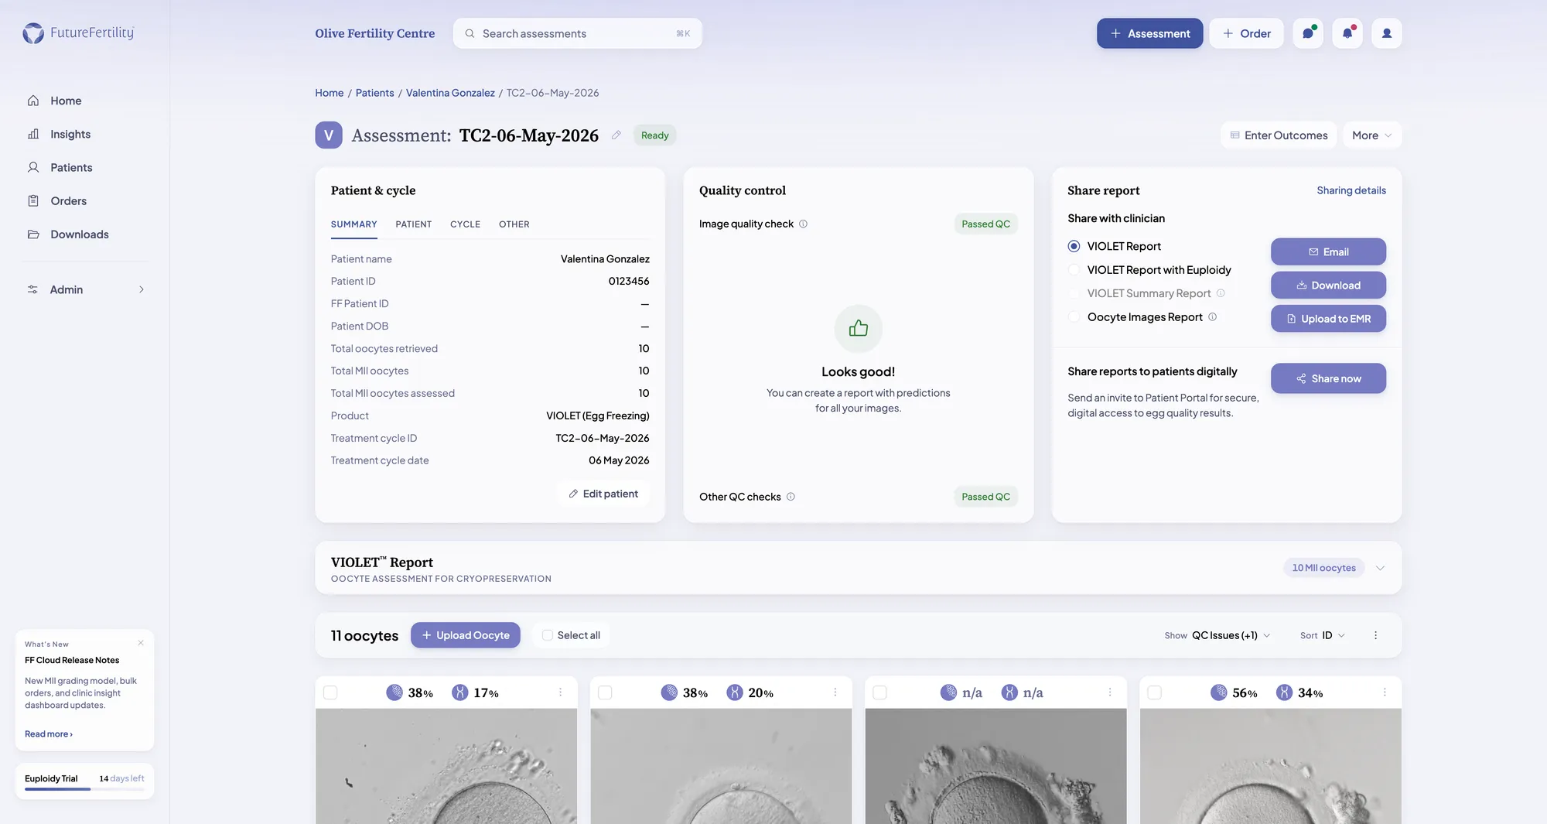This screenshot has width=1547, height=824.
Task: Check the 56% 34% oocyte card checkbox
Action: (1155, 692)
